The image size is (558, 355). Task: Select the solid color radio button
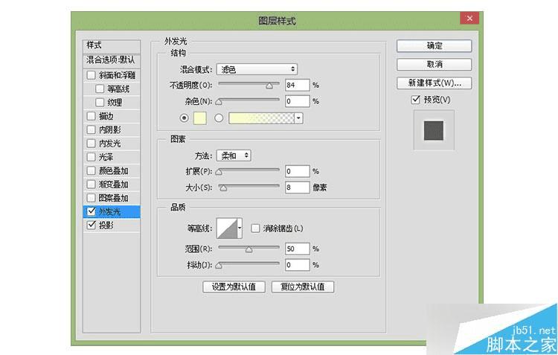184,118
